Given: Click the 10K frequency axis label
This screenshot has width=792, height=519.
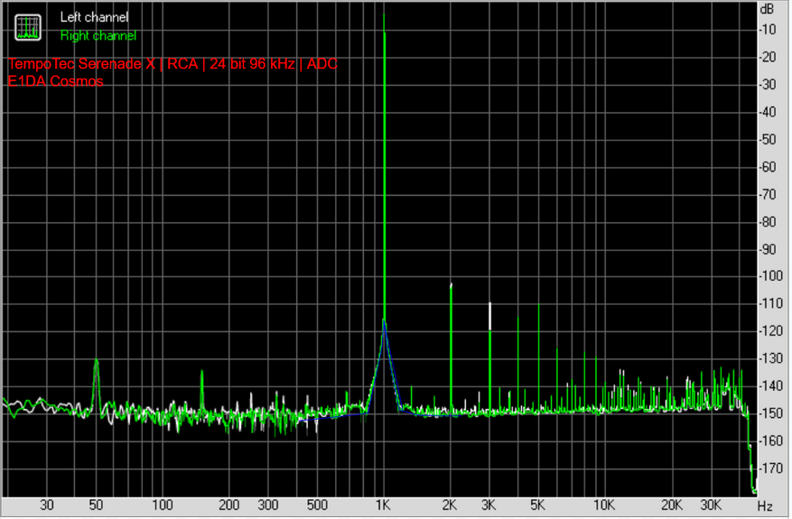Looking at the screenshot, I should point(603,505).
